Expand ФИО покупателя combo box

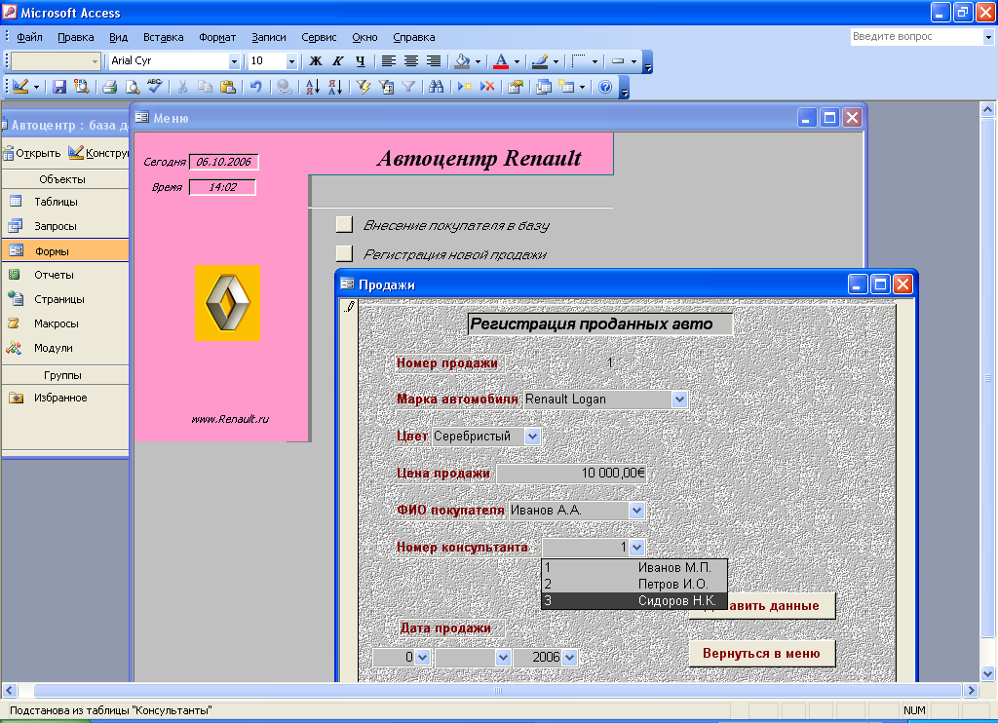coord(636,510)
